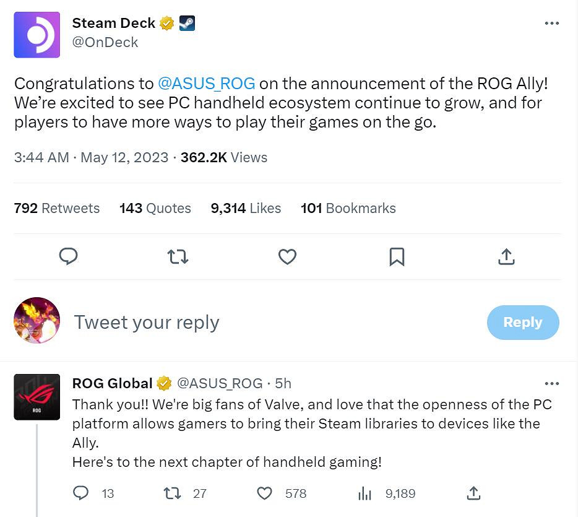Click the ROG Global profile avatar

pyautogui.click(x=37, y=397)
